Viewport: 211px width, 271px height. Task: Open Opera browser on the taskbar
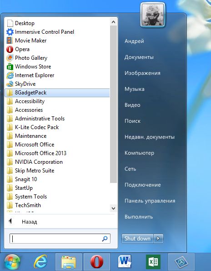coord(96,262)
